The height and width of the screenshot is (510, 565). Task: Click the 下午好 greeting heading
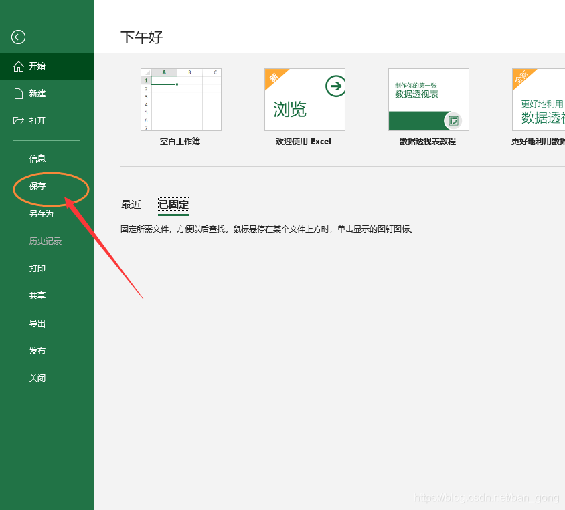[142, 37]
